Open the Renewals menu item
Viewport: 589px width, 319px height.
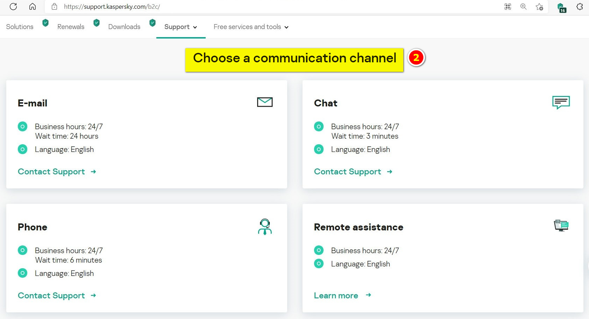point(71,27)
